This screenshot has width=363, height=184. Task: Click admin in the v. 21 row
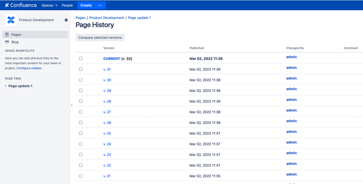pyautogui.click(x=291, y=174)
